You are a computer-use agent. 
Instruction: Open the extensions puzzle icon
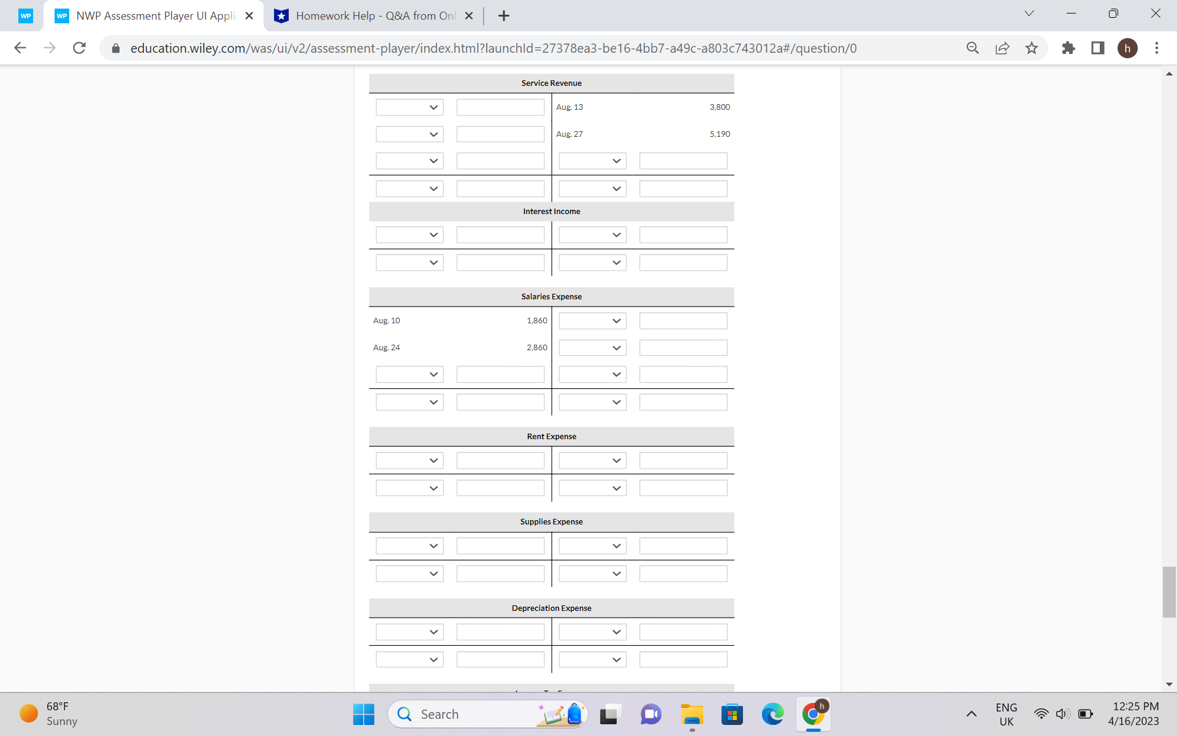(x=1068, y=48)
